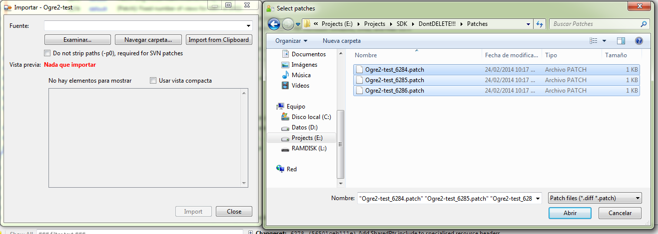Viewport: 658px width, 234px height.
Task: Click the refresh icon beside the address bar
Action: pyautogui.click(x=540, y=24)
